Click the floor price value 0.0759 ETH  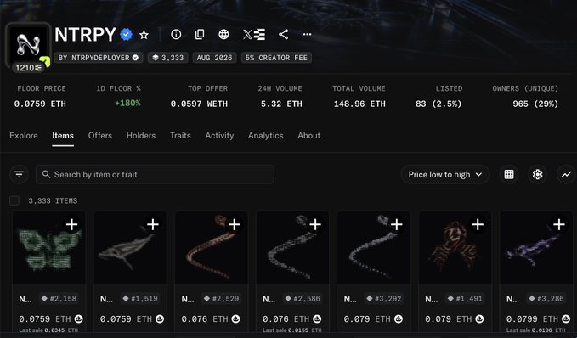tap(40, 104)
